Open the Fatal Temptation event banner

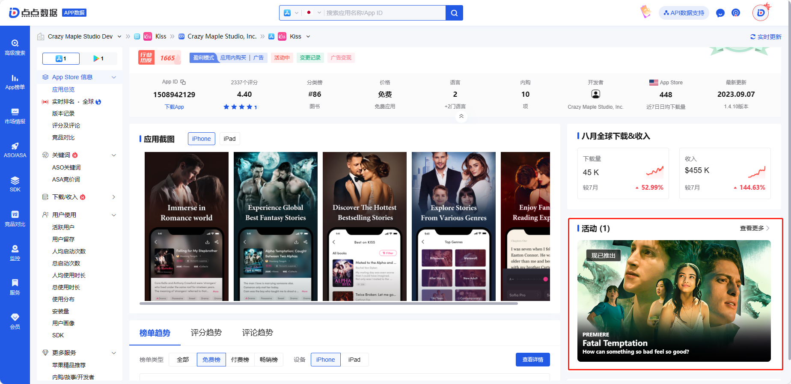pyautogui.click(x=674, y=301)
